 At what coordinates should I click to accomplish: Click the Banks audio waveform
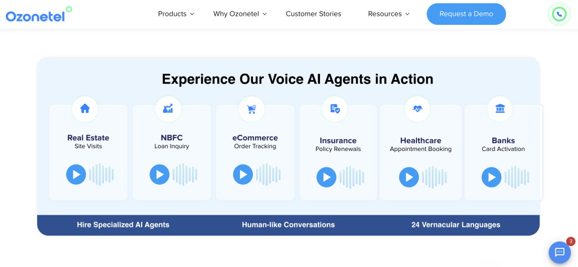point(517,177)
